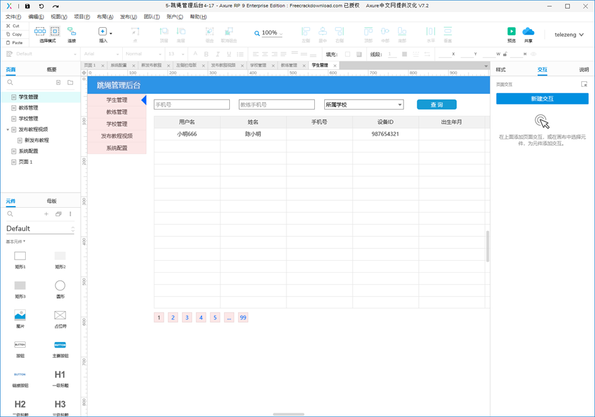Switch to the 母版 masters tab
The width and height of the screenshot is (595, 417).
[x=52, y=201]
